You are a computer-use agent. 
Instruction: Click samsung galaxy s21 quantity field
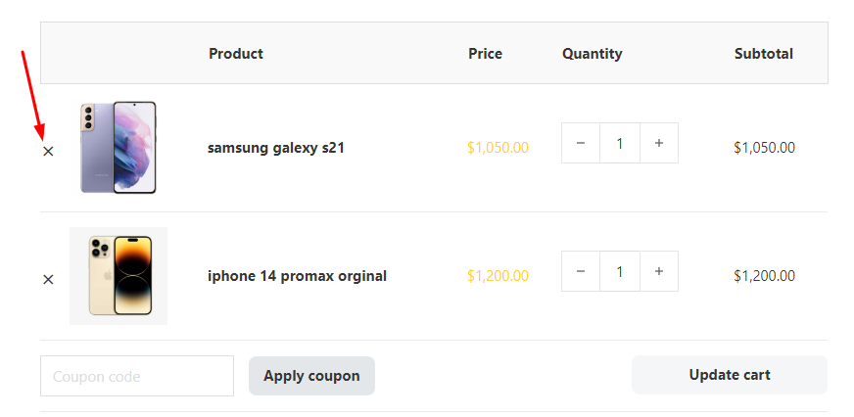click(620, 143)
